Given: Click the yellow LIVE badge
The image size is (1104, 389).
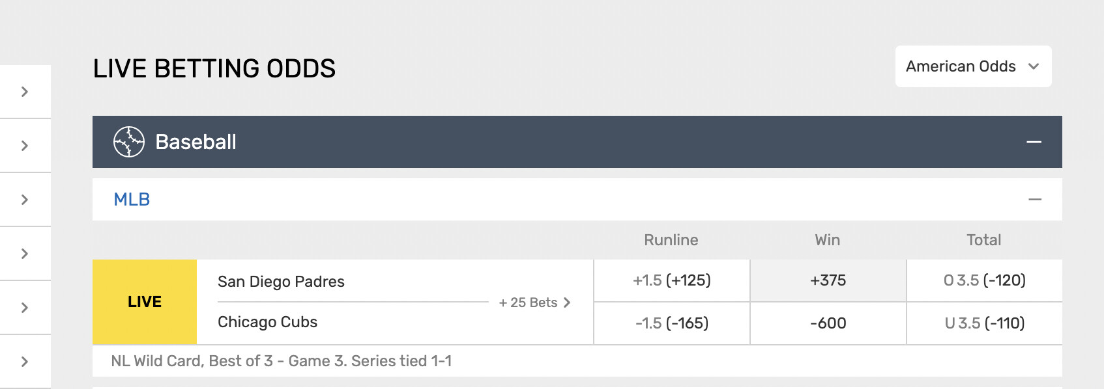Looking at the screenshot, I should click(145, 302).
